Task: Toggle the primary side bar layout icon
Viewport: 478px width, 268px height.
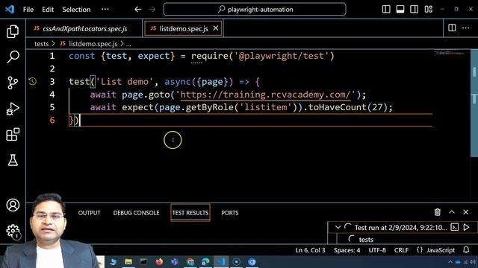Action: coord(386,9)
